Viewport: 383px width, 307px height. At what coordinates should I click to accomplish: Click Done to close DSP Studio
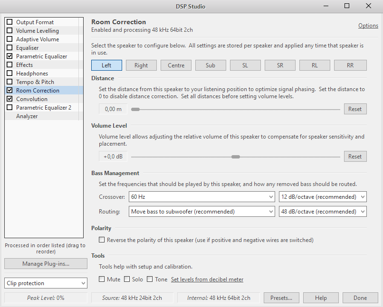click(x=360, y=298)
